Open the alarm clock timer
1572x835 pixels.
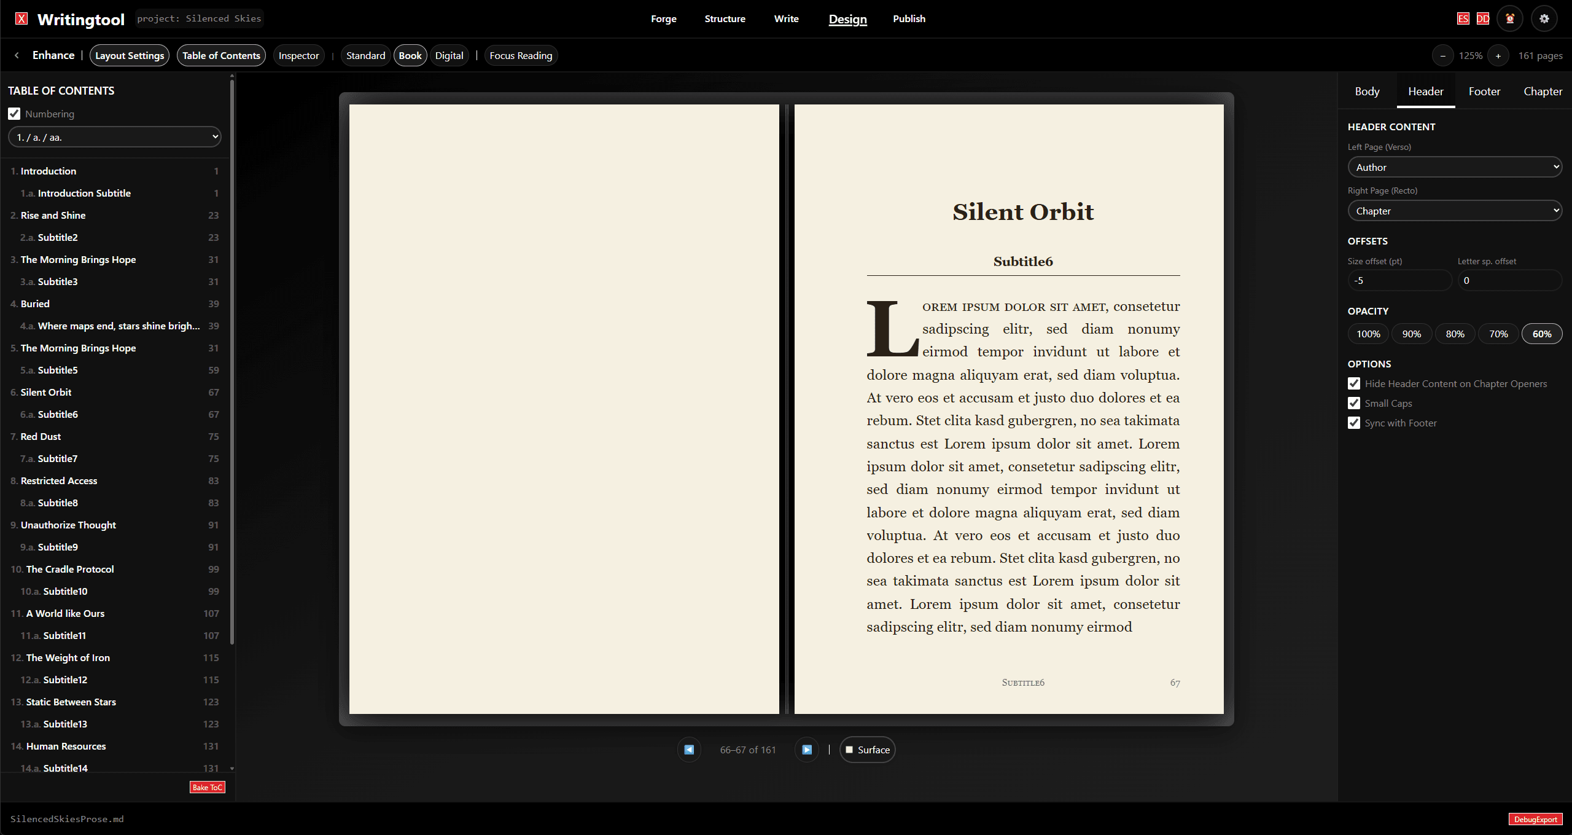click(x=1510, y=18)
